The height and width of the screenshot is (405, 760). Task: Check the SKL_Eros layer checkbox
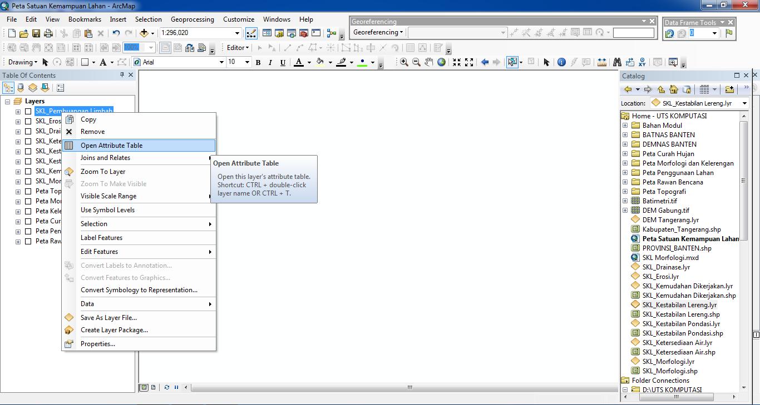click(x=28, y=121)
